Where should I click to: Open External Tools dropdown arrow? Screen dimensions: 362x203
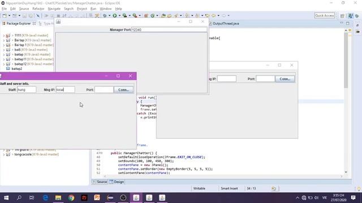[x=140, y=16]
